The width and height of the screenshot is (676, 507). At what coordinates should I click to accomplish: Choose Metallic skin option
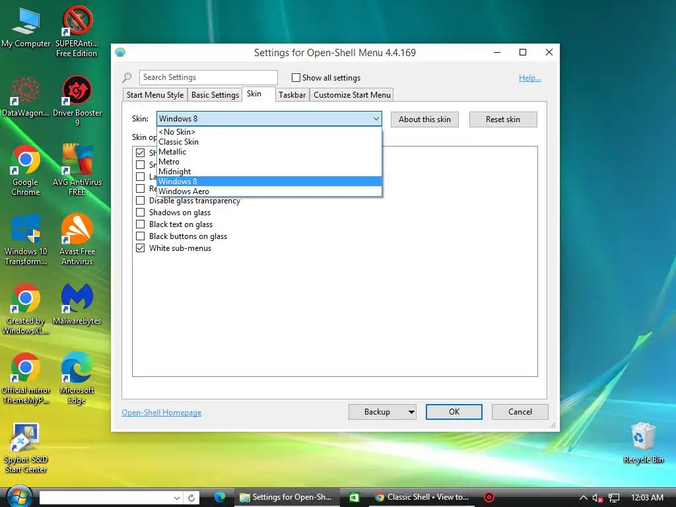pos(269,152)
